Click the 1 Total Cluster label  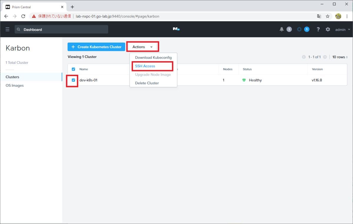click(17, 63)
